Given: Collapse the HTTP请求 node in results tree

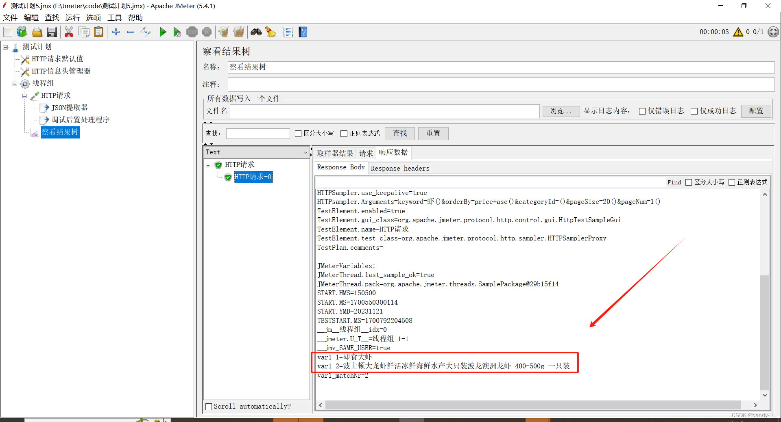Looking at the screenshot, I should 208,165.
